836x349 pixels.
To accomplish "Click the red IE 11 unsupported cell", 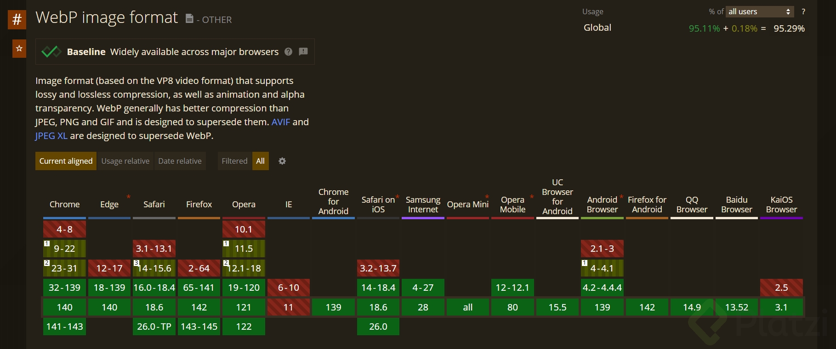I will point(288,307).
